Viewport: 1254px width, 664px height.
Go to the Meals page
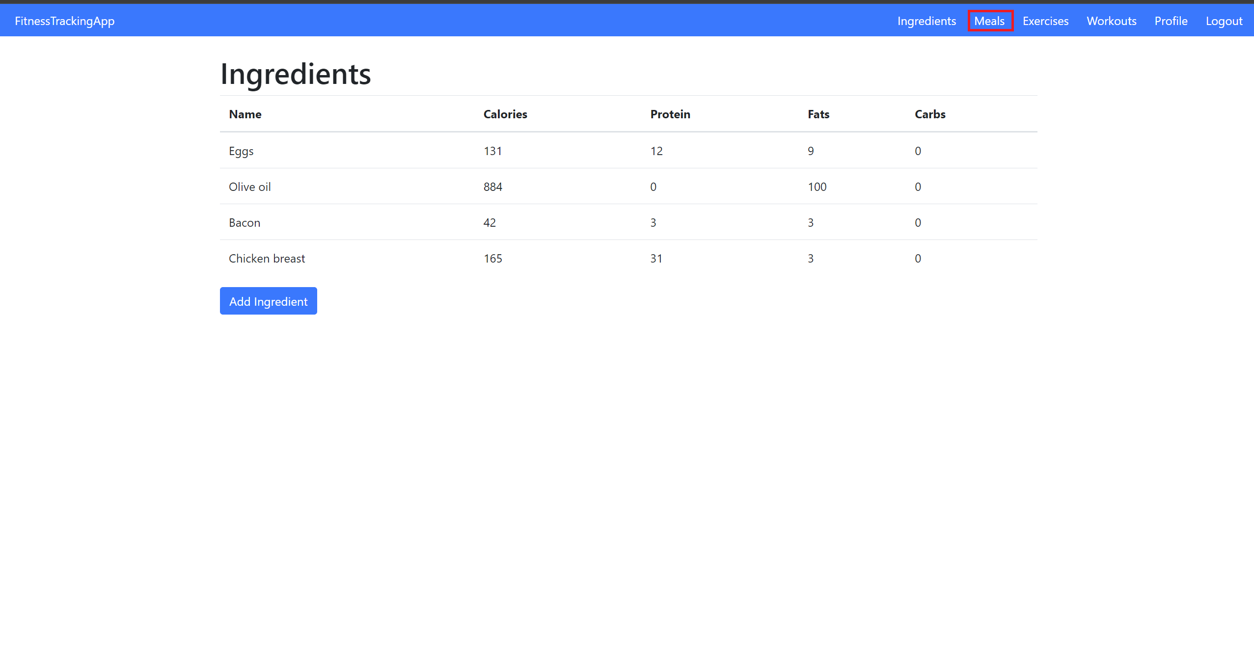coord(989,21)
